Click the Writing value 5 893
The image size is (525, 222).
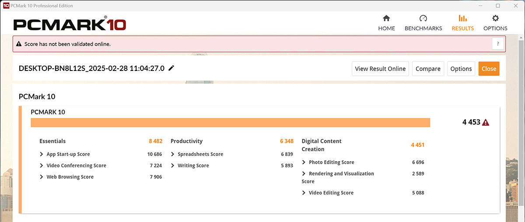point(287,166)
